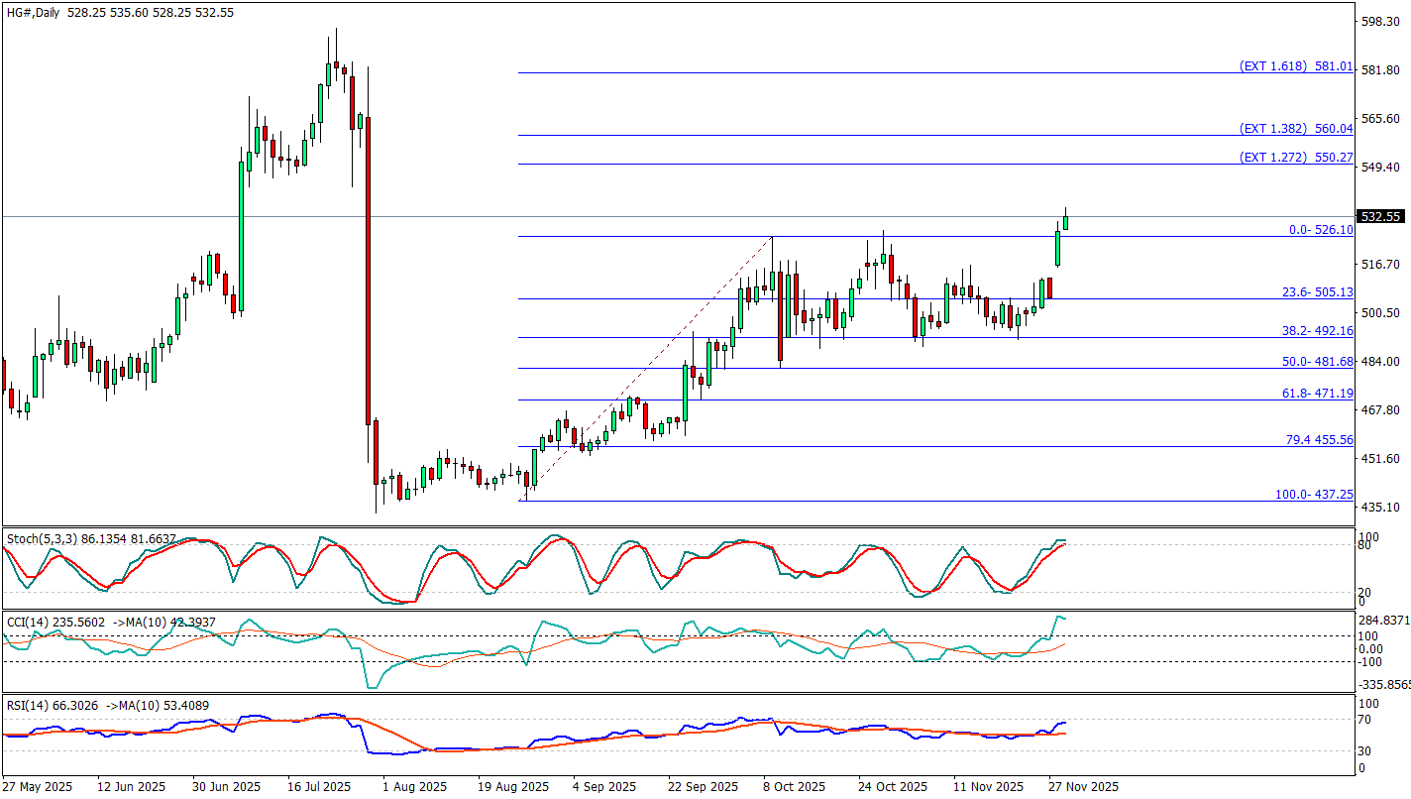The image size is (1411, 799).
Task: Select the 0.0 level at 526.10
Action: (x=1320, y=230)
